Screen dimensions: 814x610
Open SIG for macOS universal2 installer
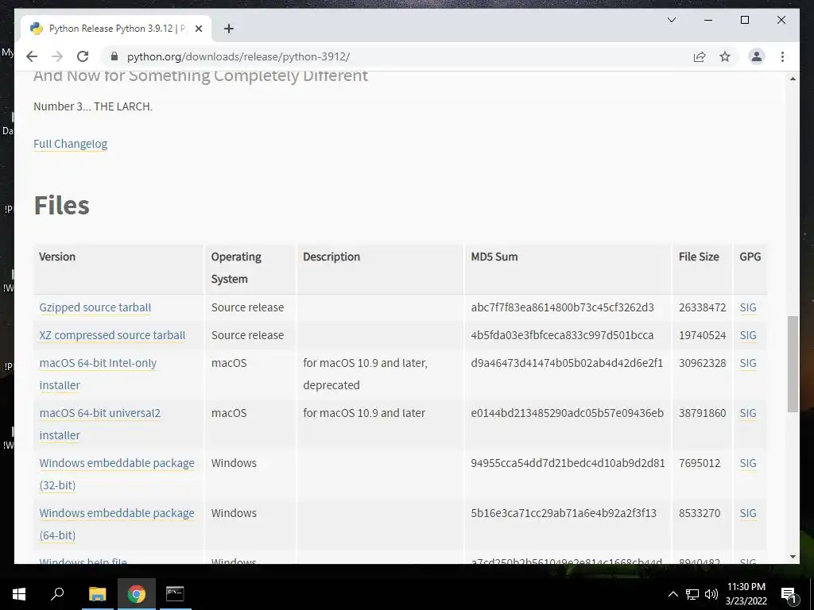pyautogui.click(x=747, y=413)
